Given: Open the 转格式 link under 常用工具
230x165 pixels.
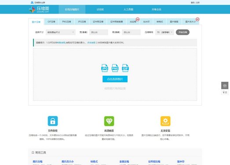Looking at the screenshot, I should coord(94,161).
